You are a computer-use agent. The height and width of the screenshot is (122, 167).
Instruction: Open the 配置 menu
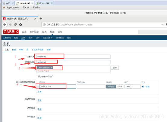pos(52,32)
